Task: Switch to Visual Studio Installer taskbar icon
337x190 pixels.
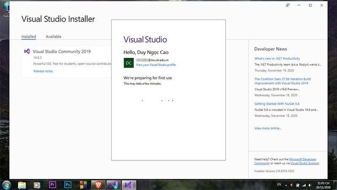Action: tap(114, 185)
